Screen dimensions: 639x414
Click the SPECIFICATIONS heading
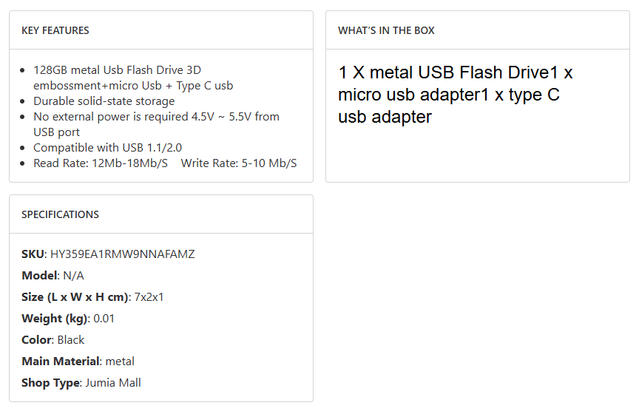tap(60, 214)
